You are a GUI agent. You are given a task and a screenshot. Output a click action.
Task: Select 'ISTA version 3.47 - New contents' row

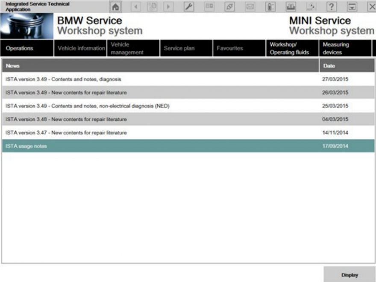pyautogui.click(x=188, y=132)
